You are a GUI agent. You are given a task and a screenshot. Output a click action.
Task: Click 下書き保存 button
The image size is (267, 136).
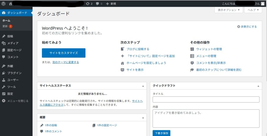pyautogui.click(x=161, y=133)
